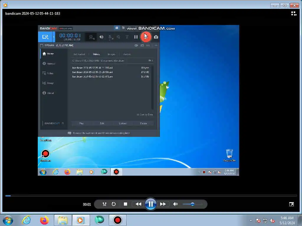Open the Windows Start menu orb
The height and width of the screenshot is (226, 302).
pyautogui.click(x=8, y=220)
